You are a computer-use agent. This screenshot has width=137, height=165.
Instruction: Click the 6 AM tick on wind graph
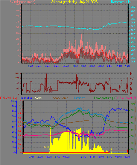point(48,66)
